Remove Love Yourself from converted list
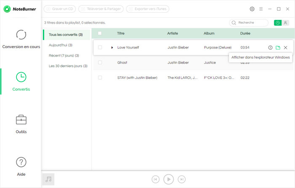This screenshot has width=295, height=188. (x=285, y=48)
